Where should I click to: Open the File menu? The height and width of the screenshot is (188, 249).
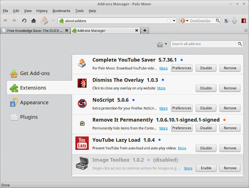point(5,11)
